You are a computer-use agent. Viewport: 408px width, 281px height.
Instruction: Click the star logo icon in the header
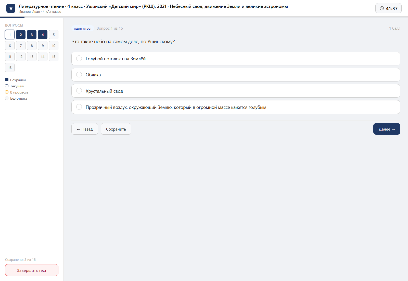[x=11, y=8]
